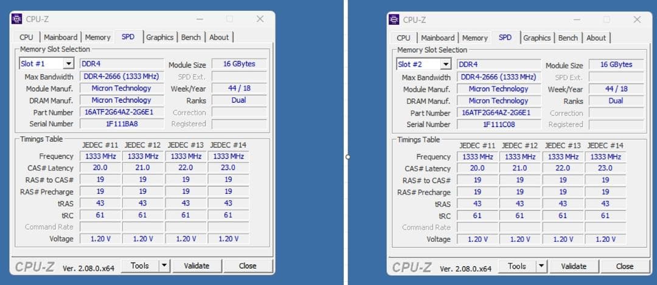Open the Tools dropdown arrow in the left window
Viewport: 657px width, 285px height.
pyautogui.click(x=164, y=266)
